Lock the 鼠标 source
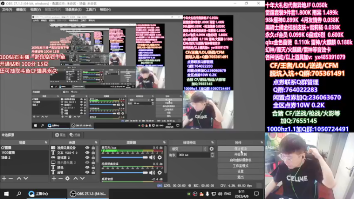354x199 pixels. coord(93,168)
